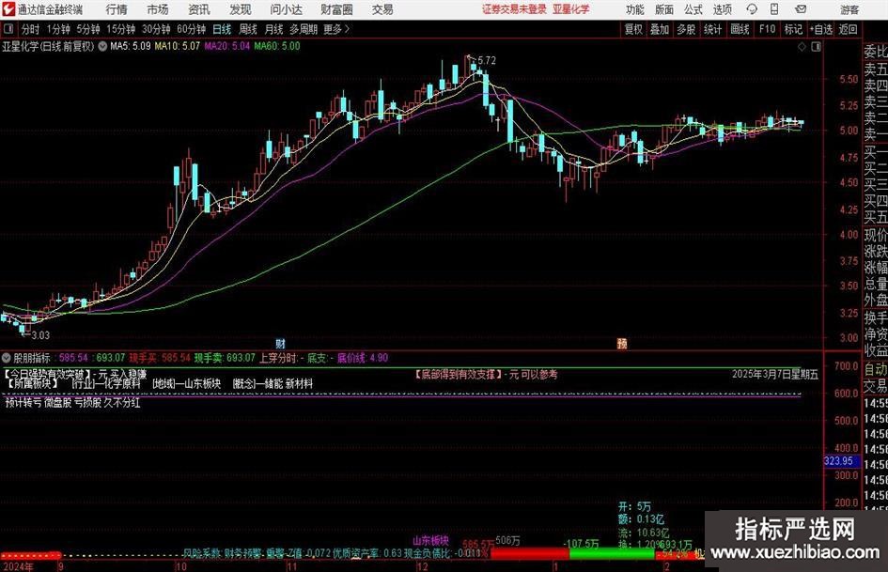Screen dimensions: 888x572
Task: Switch to 1分钟 chart period
Action: 58,29
